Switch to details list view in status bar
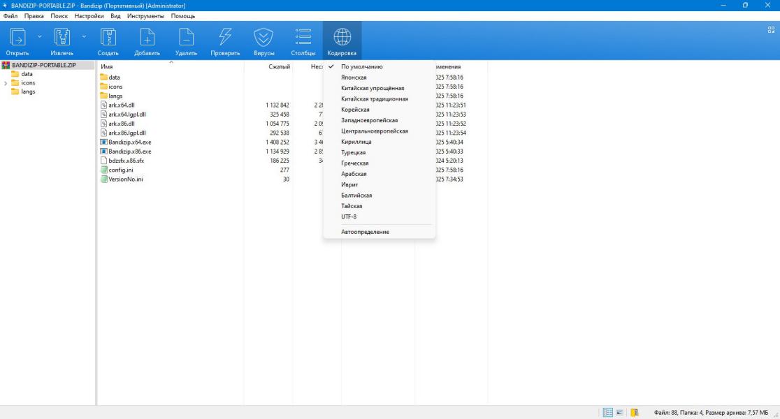The image size is (780, 419). (x=608, y=413)
